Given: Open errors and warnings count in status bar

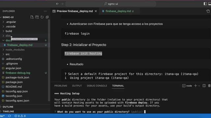Looking at the screenshot, I should pyautogui.click(x=20, y=116).
